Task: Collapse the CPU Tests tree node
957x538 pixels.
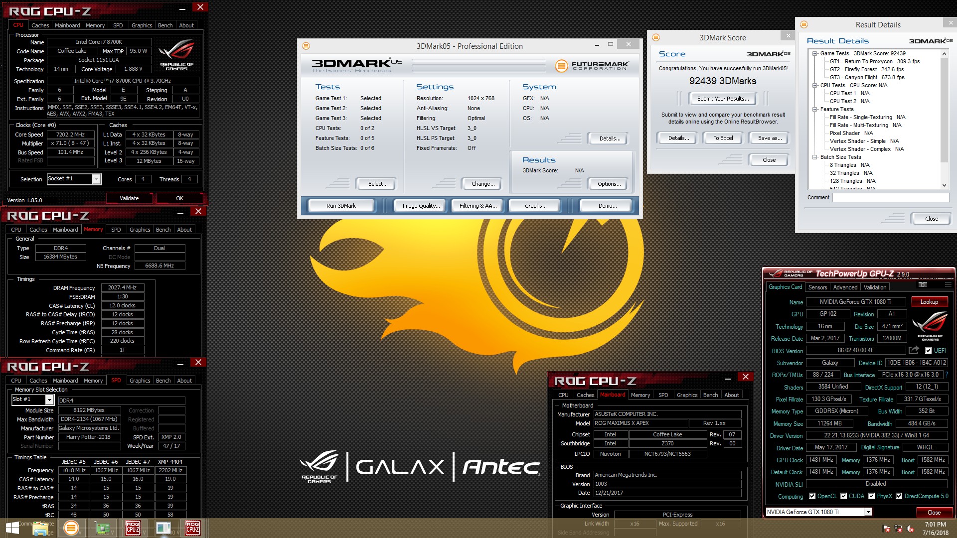Action: coord(814,85)
